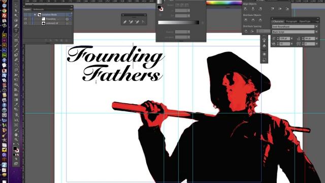The image size is (325, 183).
Task: Switch to the Layers tab
Action: (x=27, y=9)
